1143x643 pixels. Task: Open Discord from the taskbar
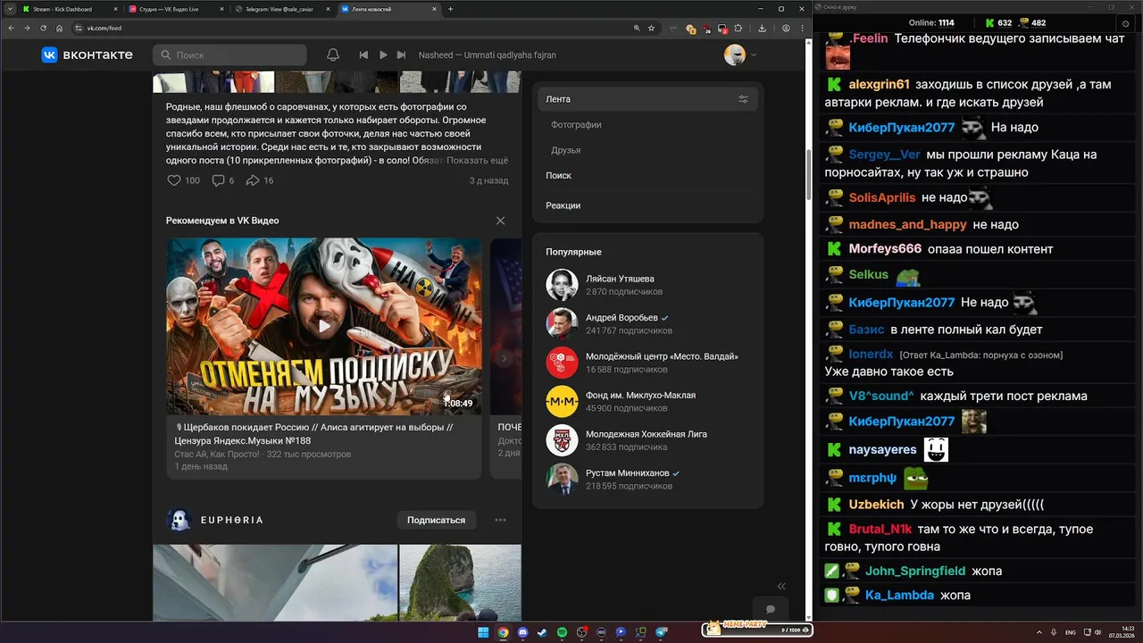(522, 632)
